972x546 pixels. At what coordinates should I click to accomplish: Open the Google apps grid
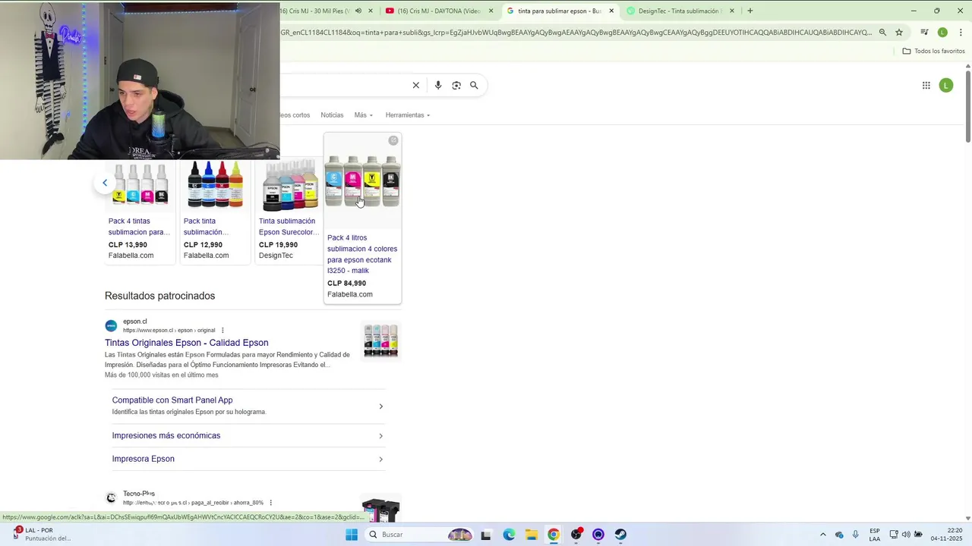[926, 86]
